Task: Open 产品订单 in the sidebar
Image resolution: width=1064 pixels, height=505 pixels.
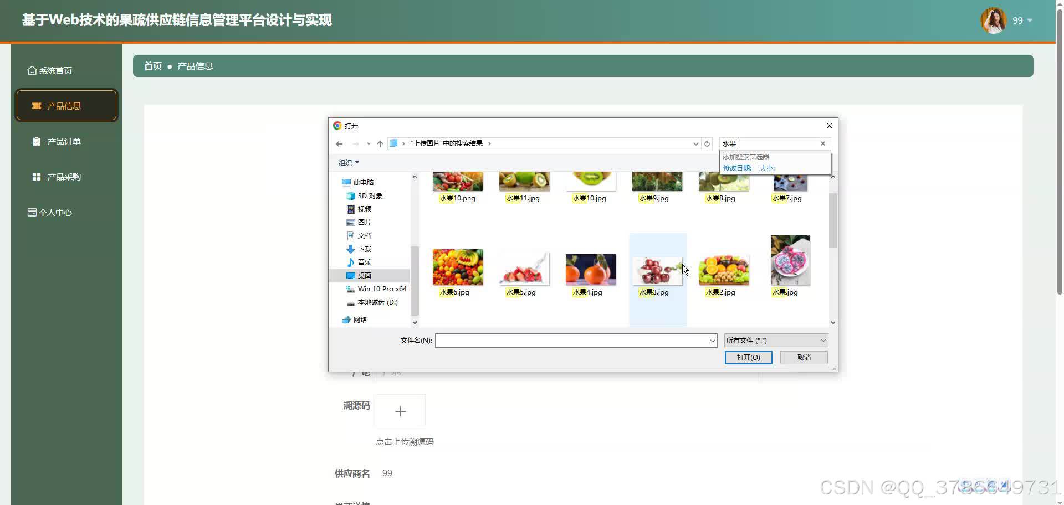Action: (62, 141)
